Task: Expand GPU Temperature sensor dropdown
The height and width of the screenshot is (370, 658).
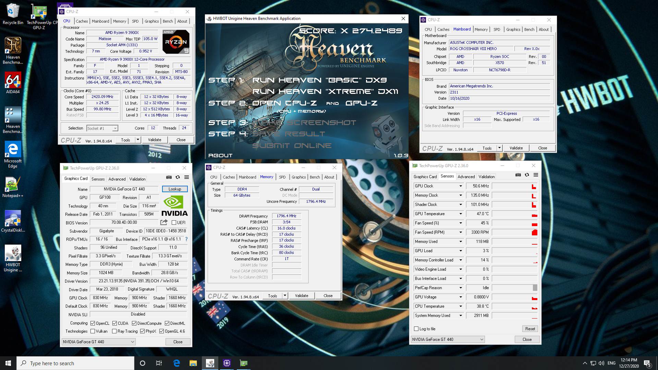Action: point(460,214)
